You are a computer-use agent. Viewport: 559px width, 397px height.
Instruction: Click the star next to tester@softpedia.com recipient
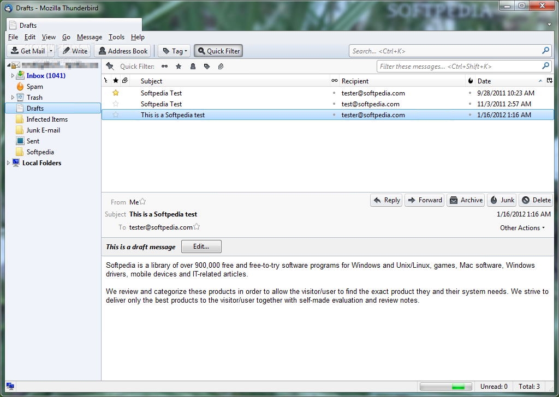coord(197,226)
